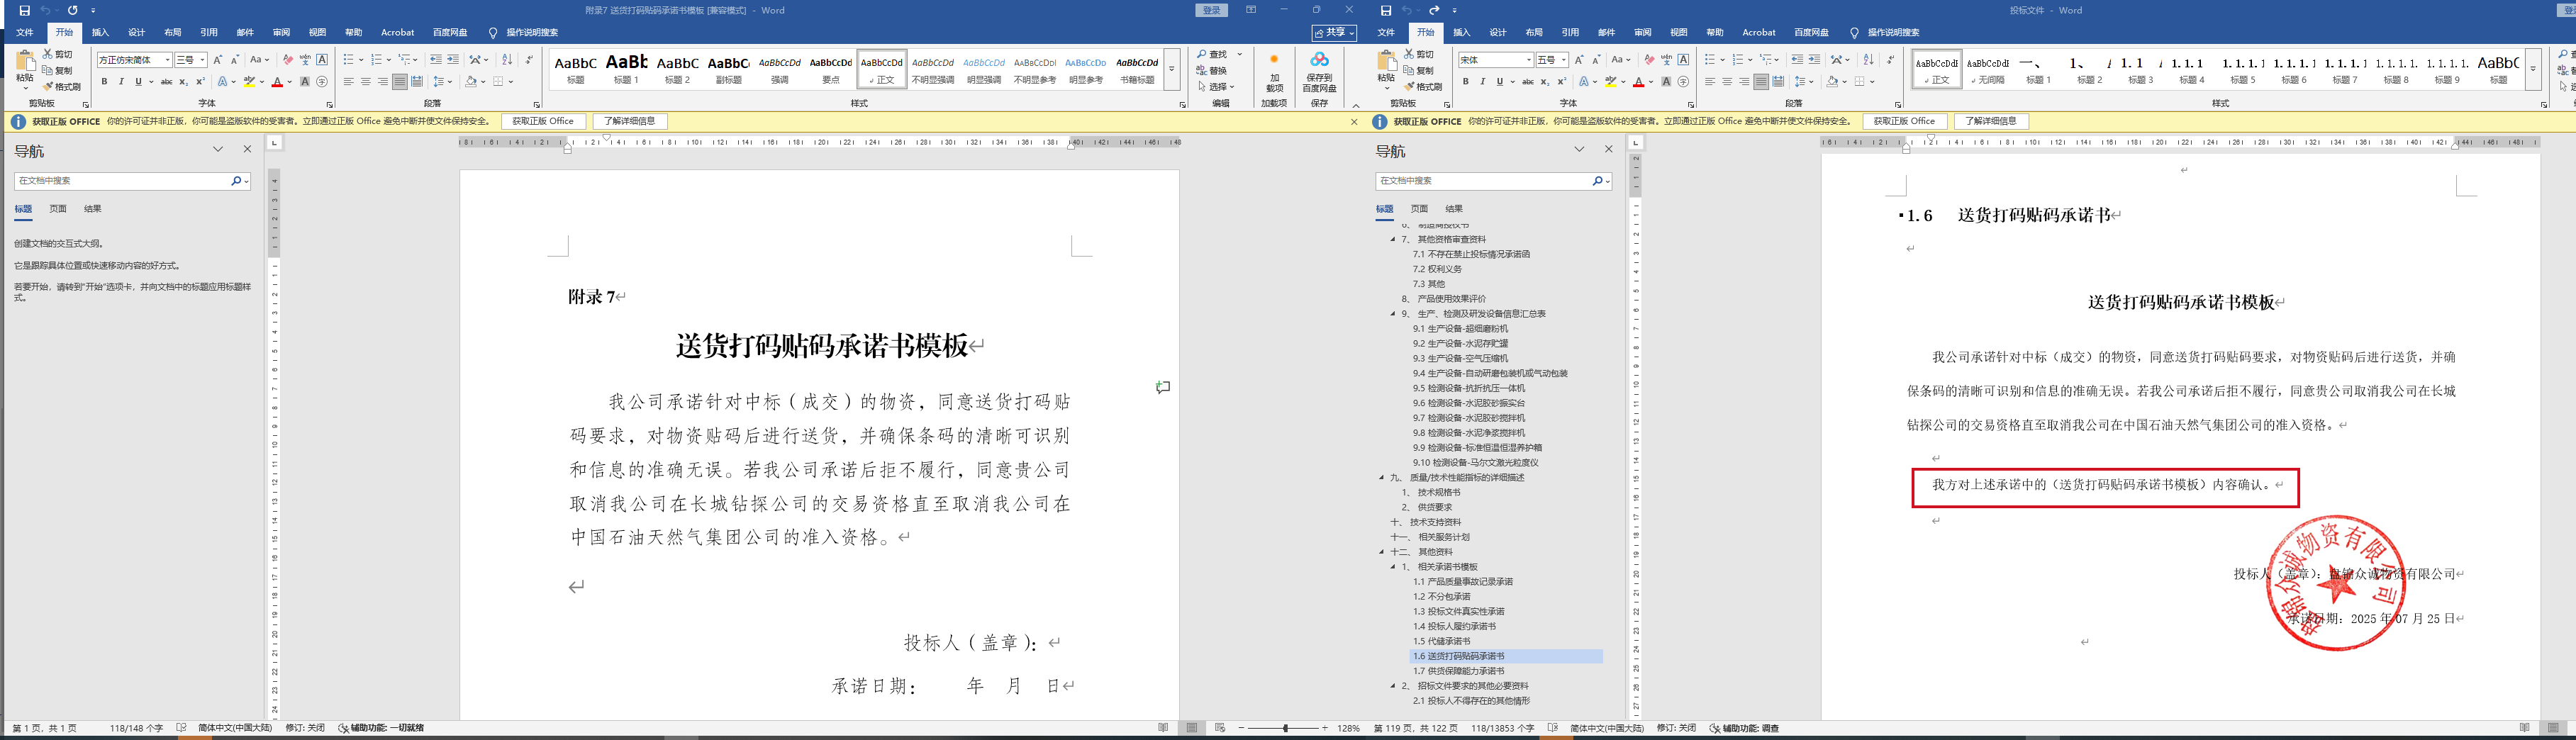Click the Redo arrow in the right Word window

(1434, 10)
